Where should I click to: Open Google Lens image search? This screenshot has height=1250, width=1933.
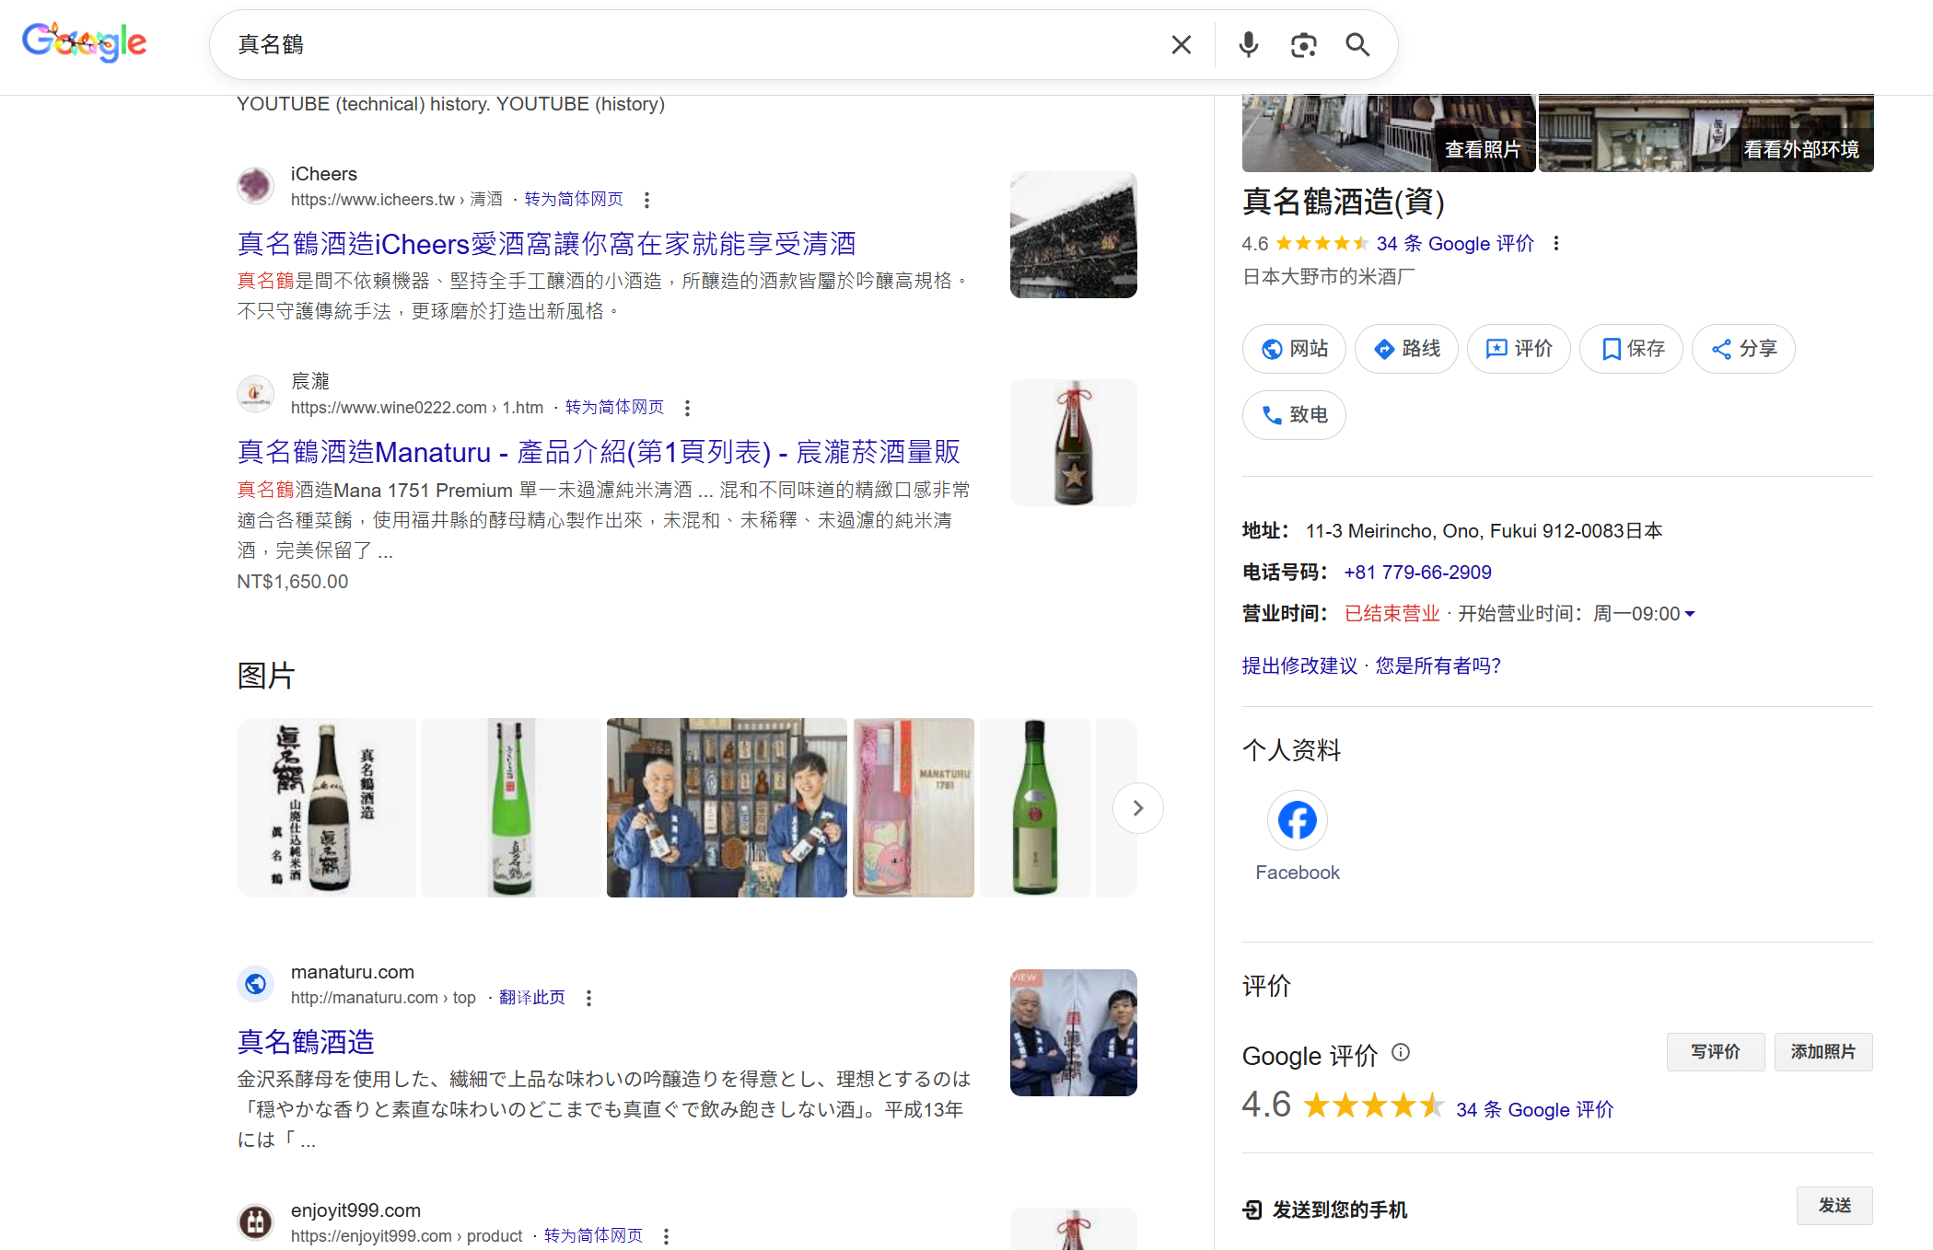[x=1303, y=44]
